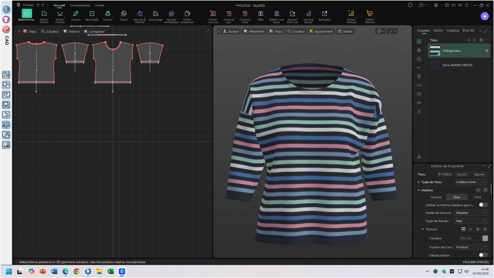This screenshot has width=494, height=278.
Task: Open the Mode de texture dropdown
Action: tap(471, 213)
